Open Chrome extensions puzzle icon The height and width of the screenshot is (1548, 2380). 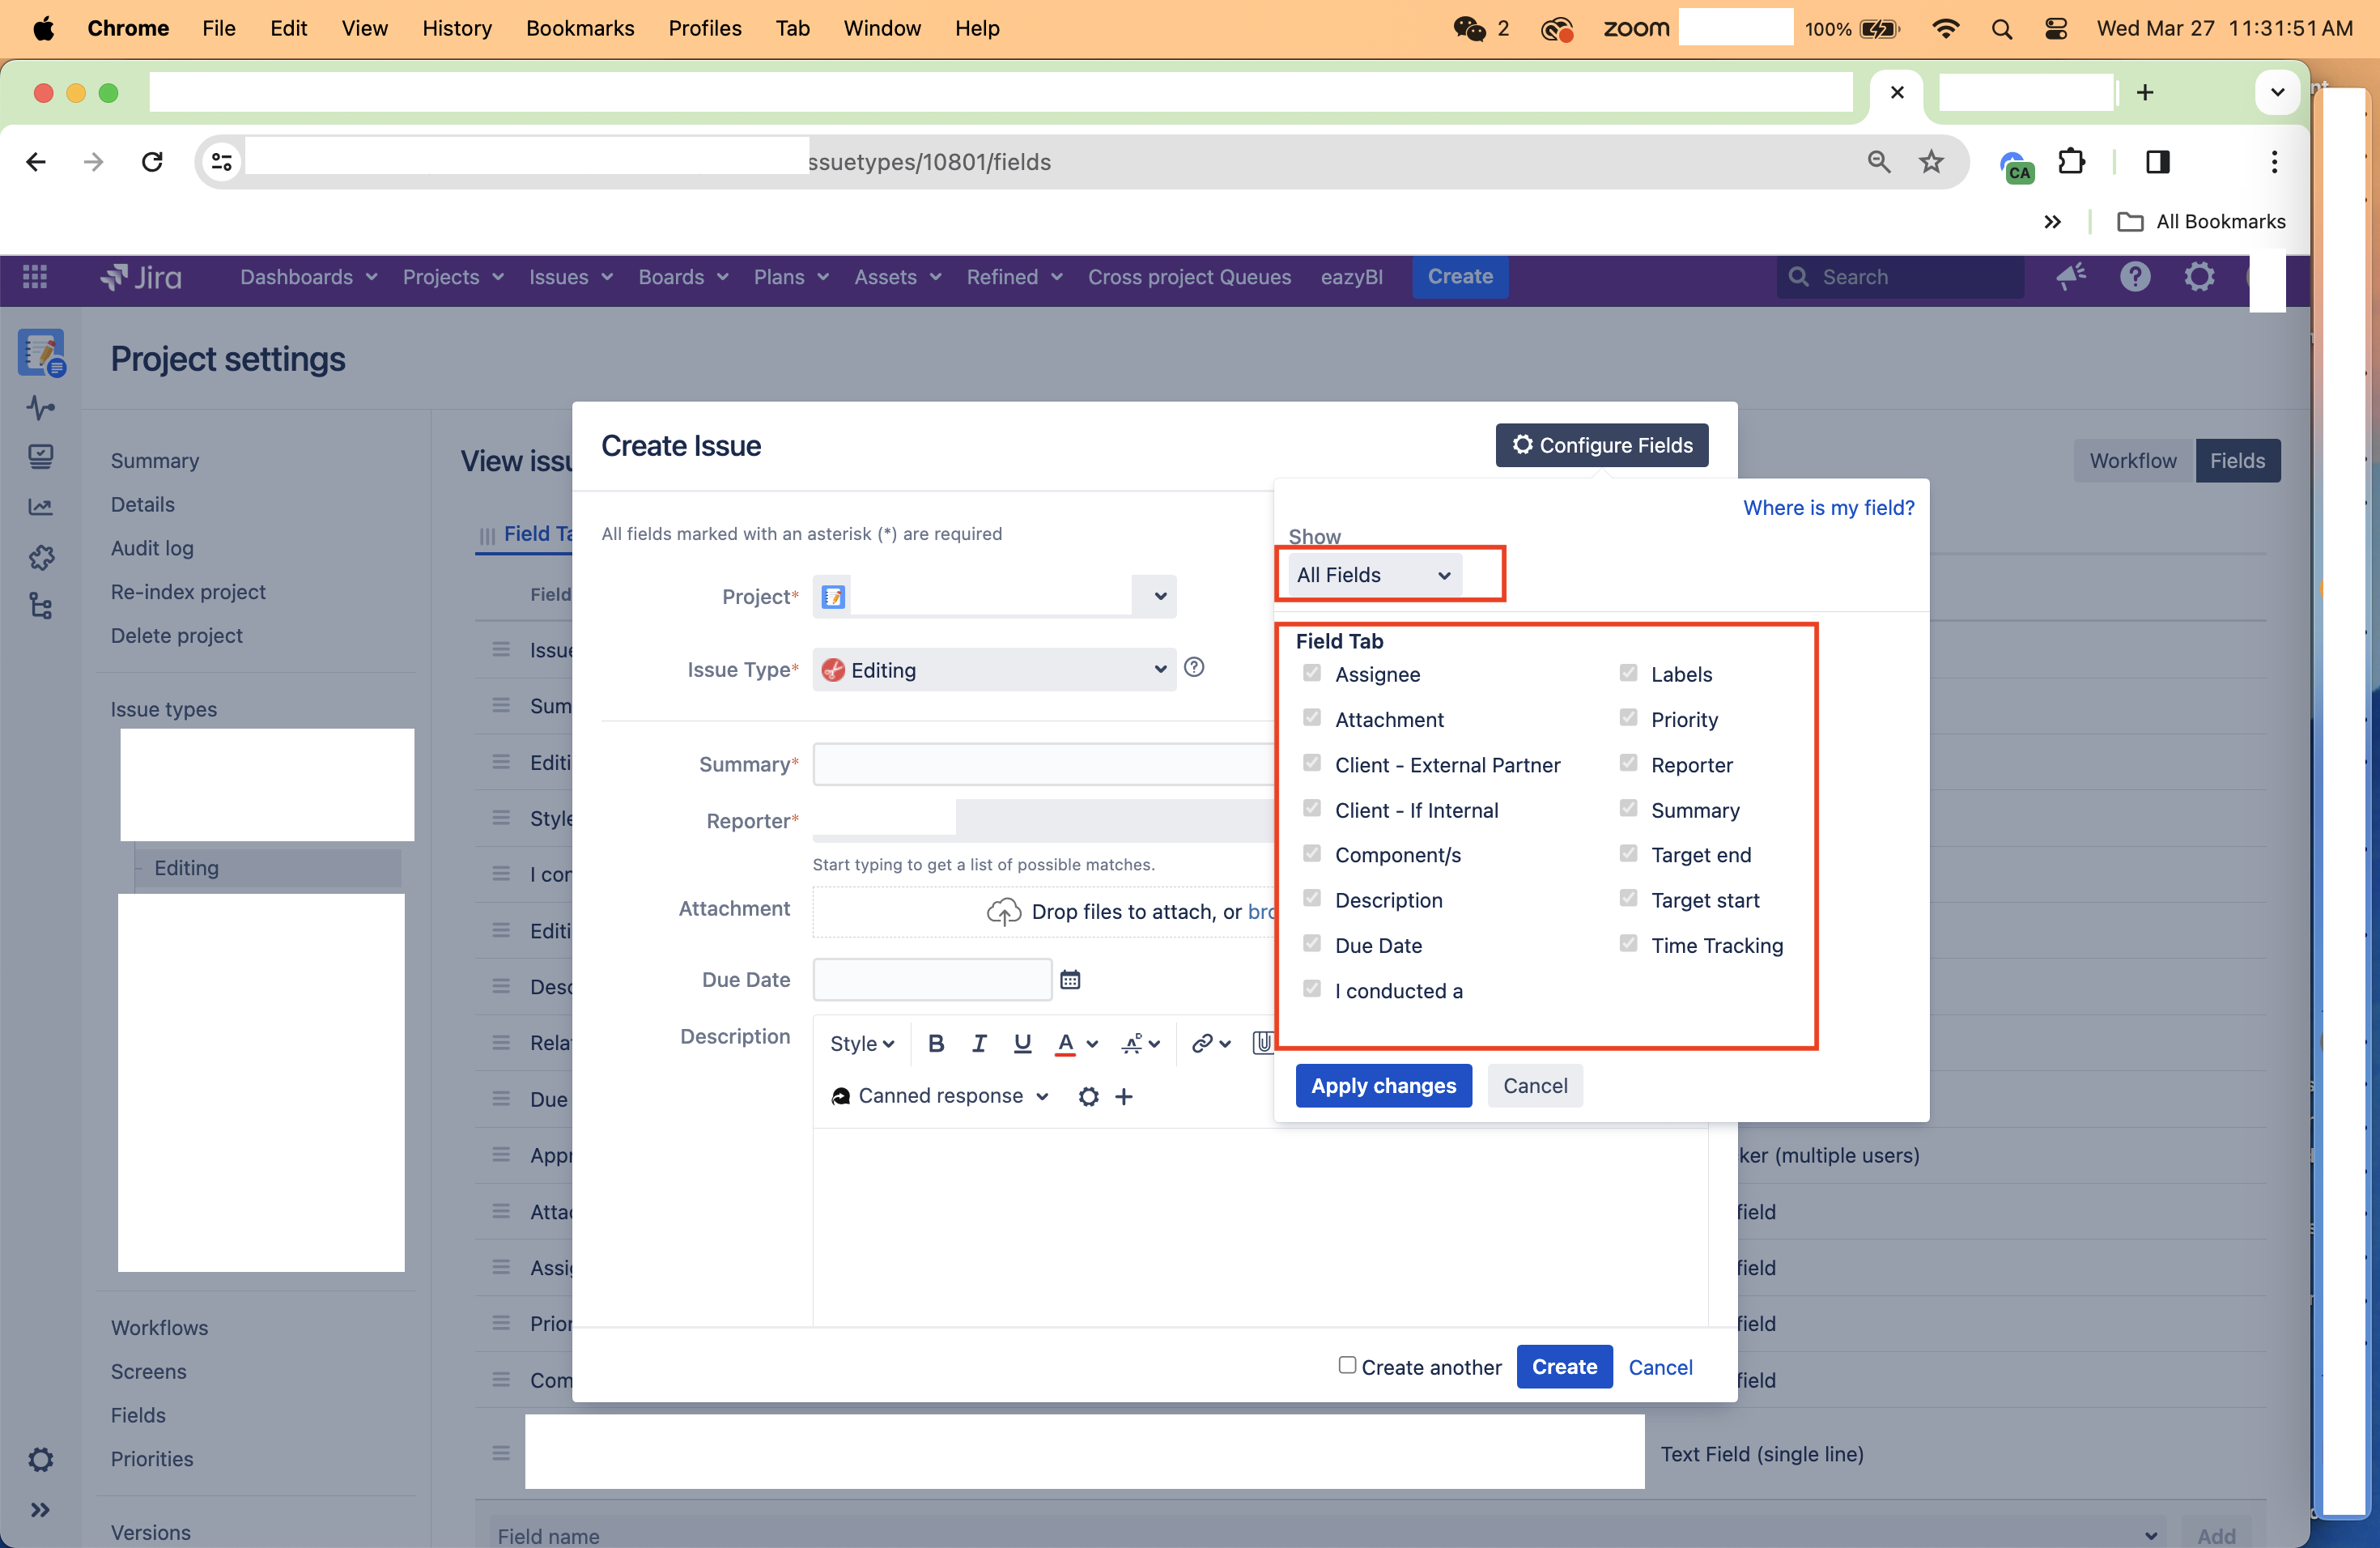2071,162
